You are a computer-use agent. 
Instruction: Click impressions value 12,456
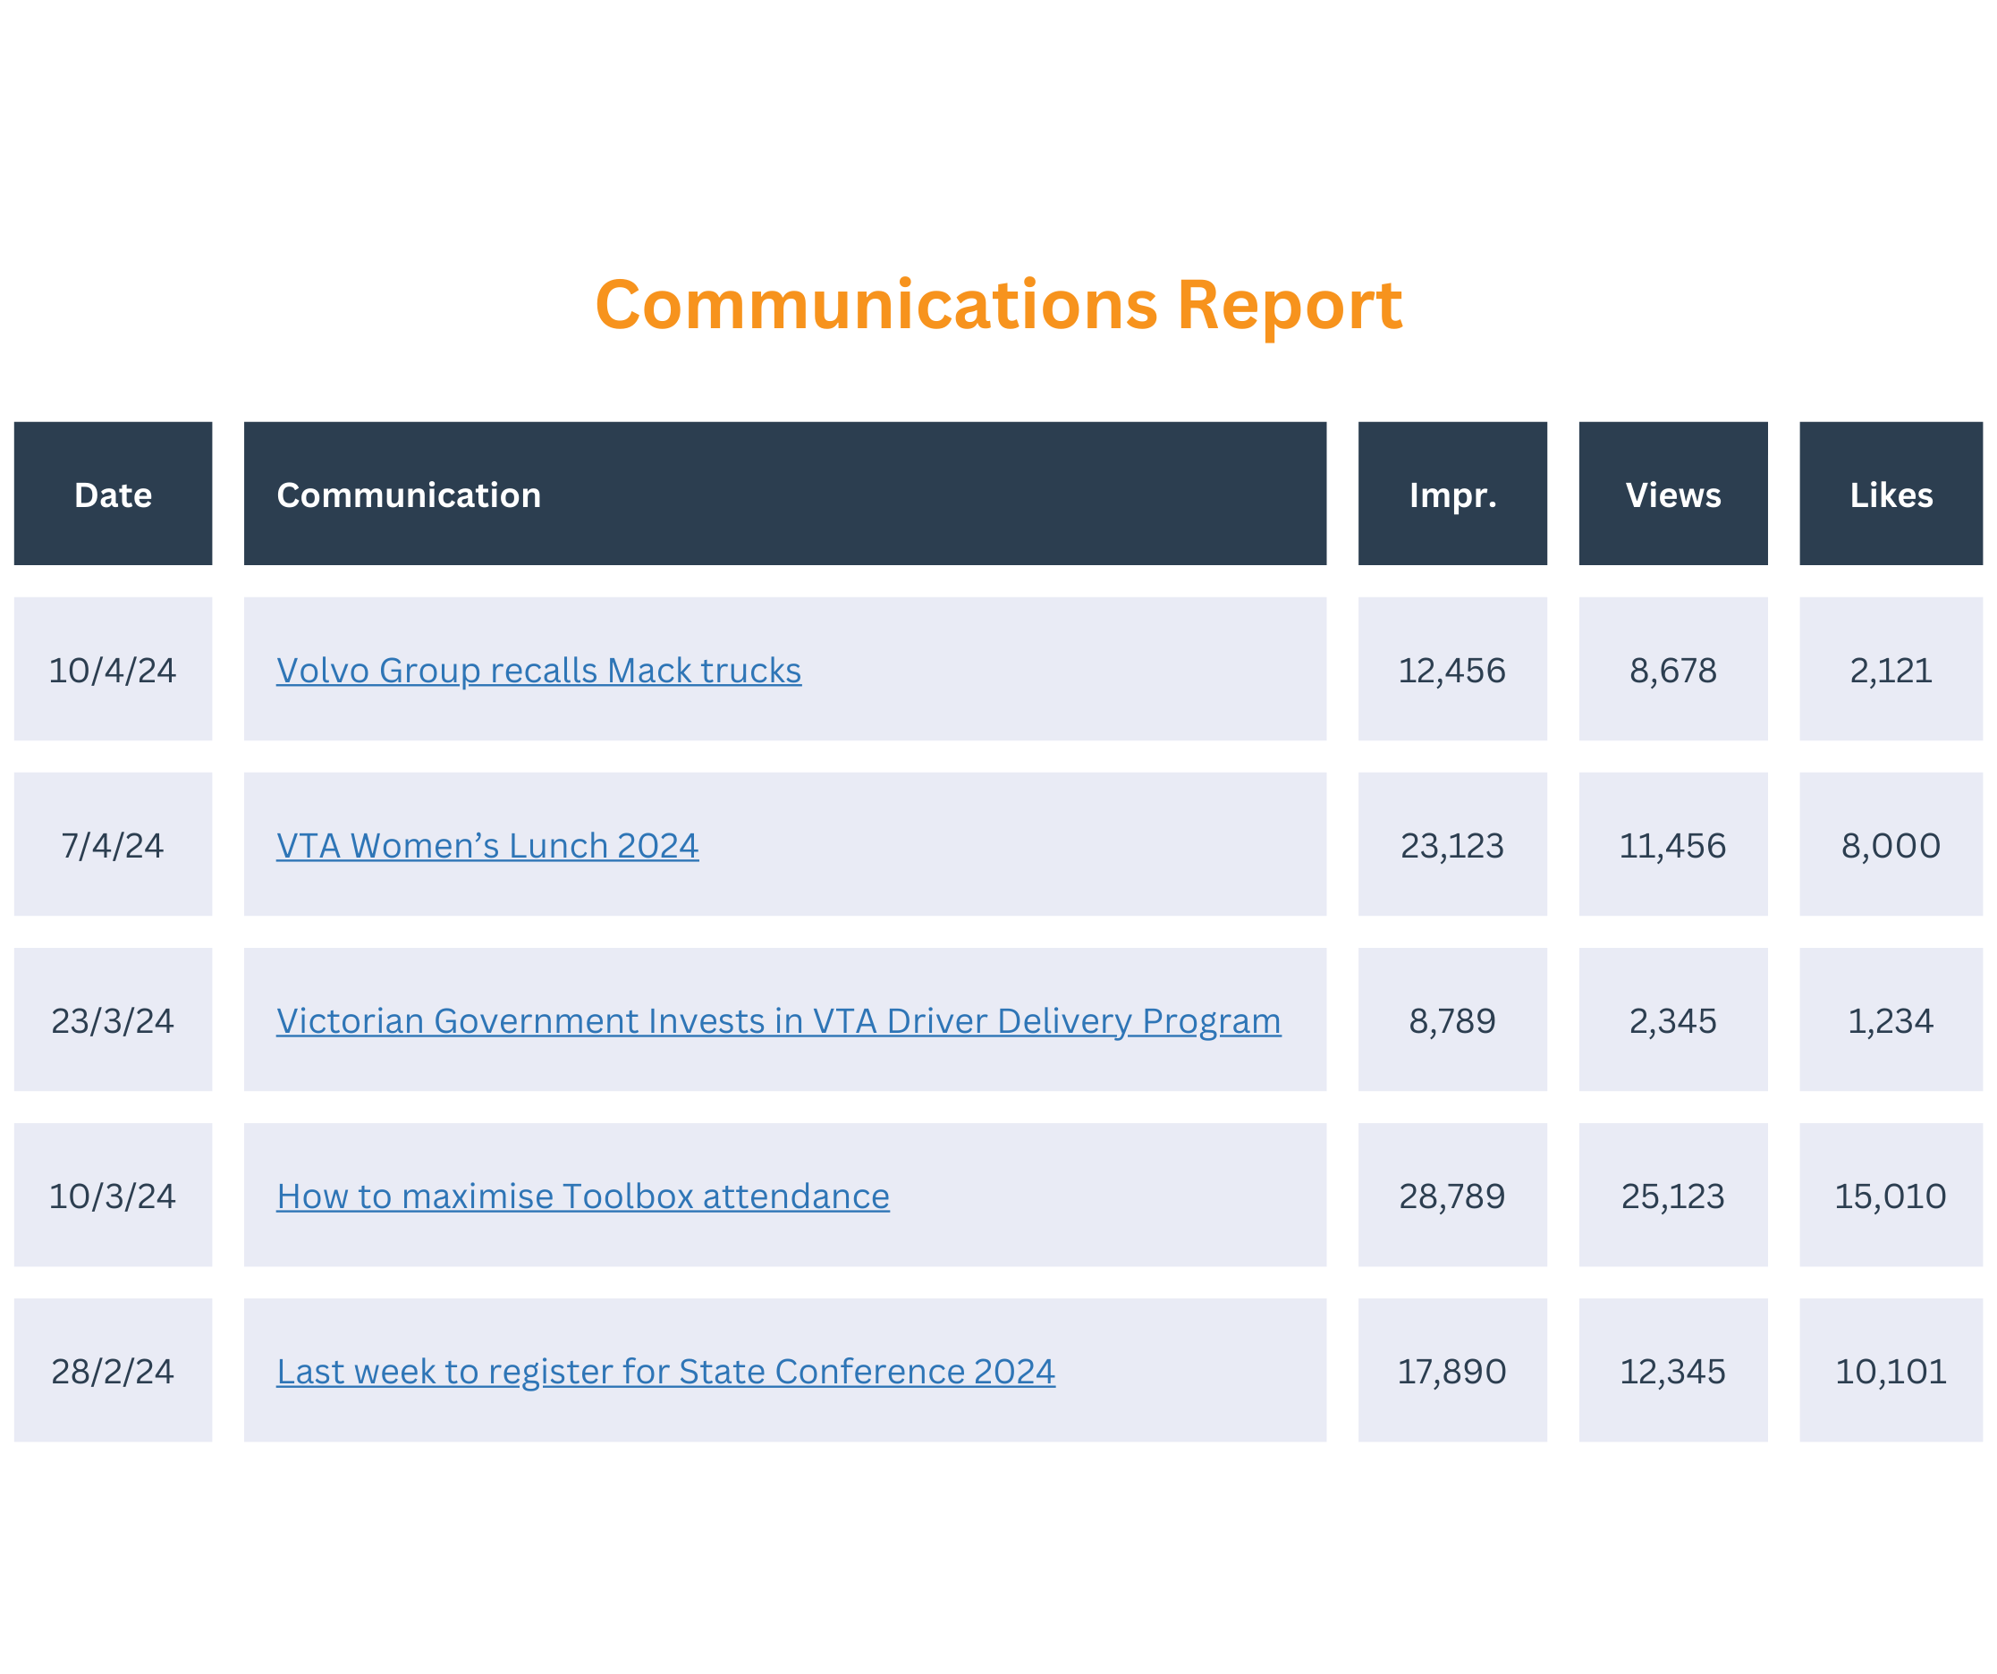pos(1451,672)
